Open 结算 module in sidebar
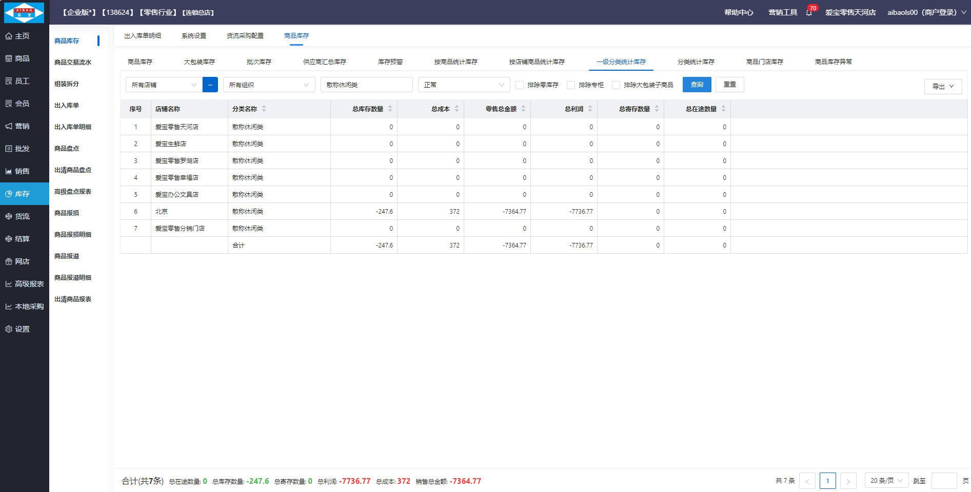 pyautogui.click(x=25, y=239)
